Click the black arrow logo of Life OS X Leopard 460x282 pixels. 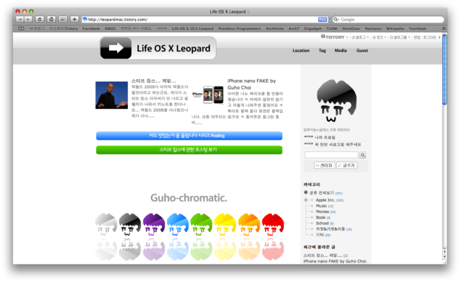tap(116, 48)
